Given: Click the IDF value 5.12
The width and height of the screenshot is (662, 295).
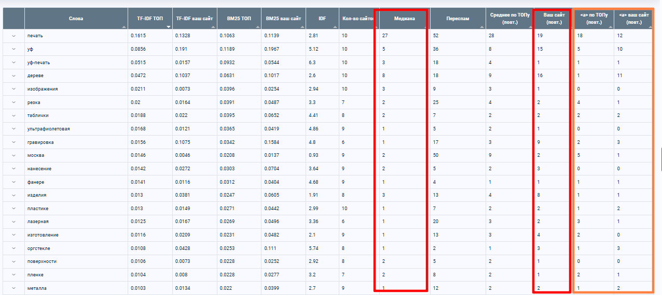Looking at the screenshot, I should click(313, 49).
